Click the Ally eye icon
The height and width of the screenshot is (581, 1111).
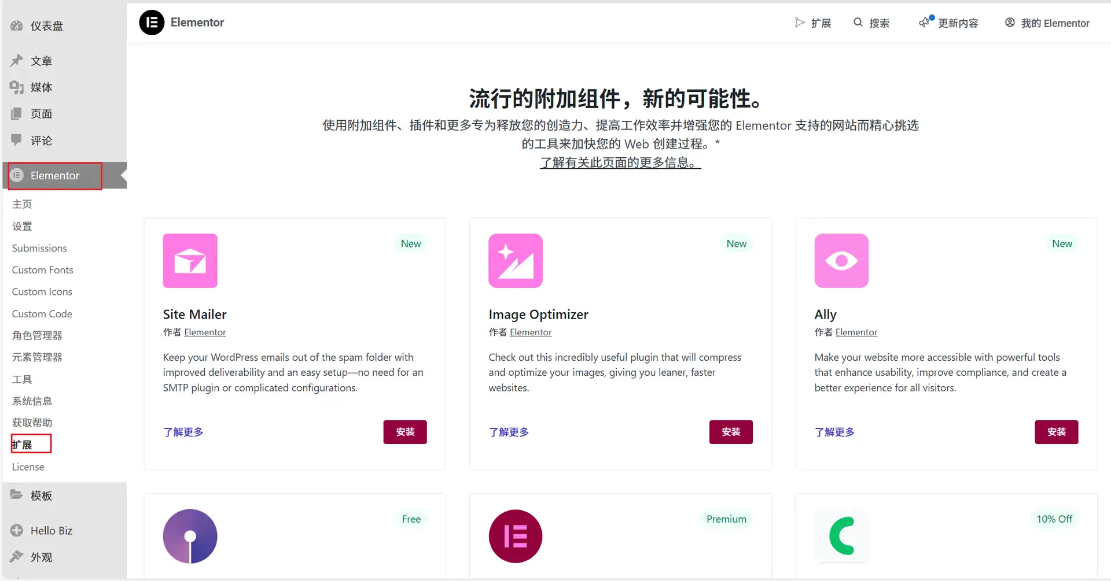[841, 261]
